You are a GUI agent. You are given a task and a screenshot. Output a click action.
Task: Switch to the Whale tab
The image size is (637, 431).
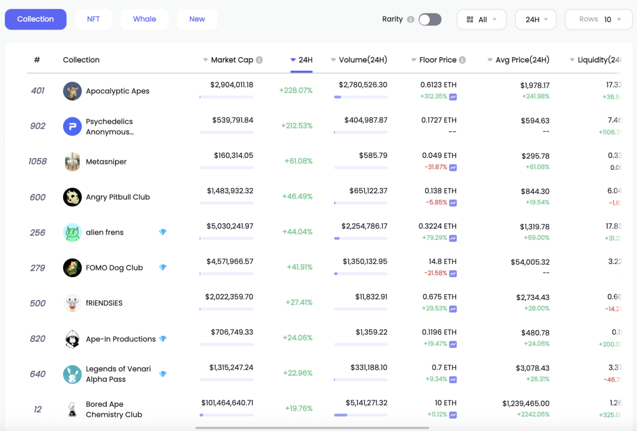[145, 19]
